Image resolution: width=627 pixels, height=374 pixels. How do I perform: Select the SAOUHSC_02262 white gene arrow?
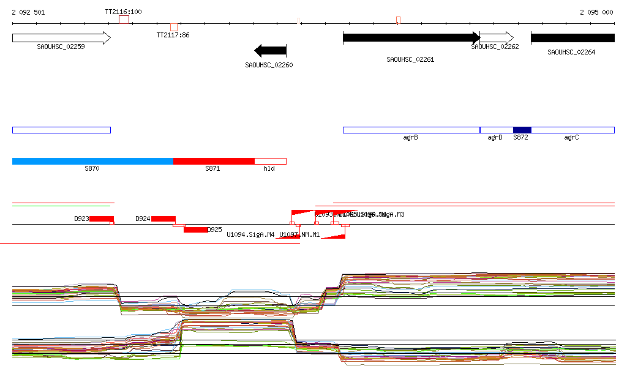(497, 38)
